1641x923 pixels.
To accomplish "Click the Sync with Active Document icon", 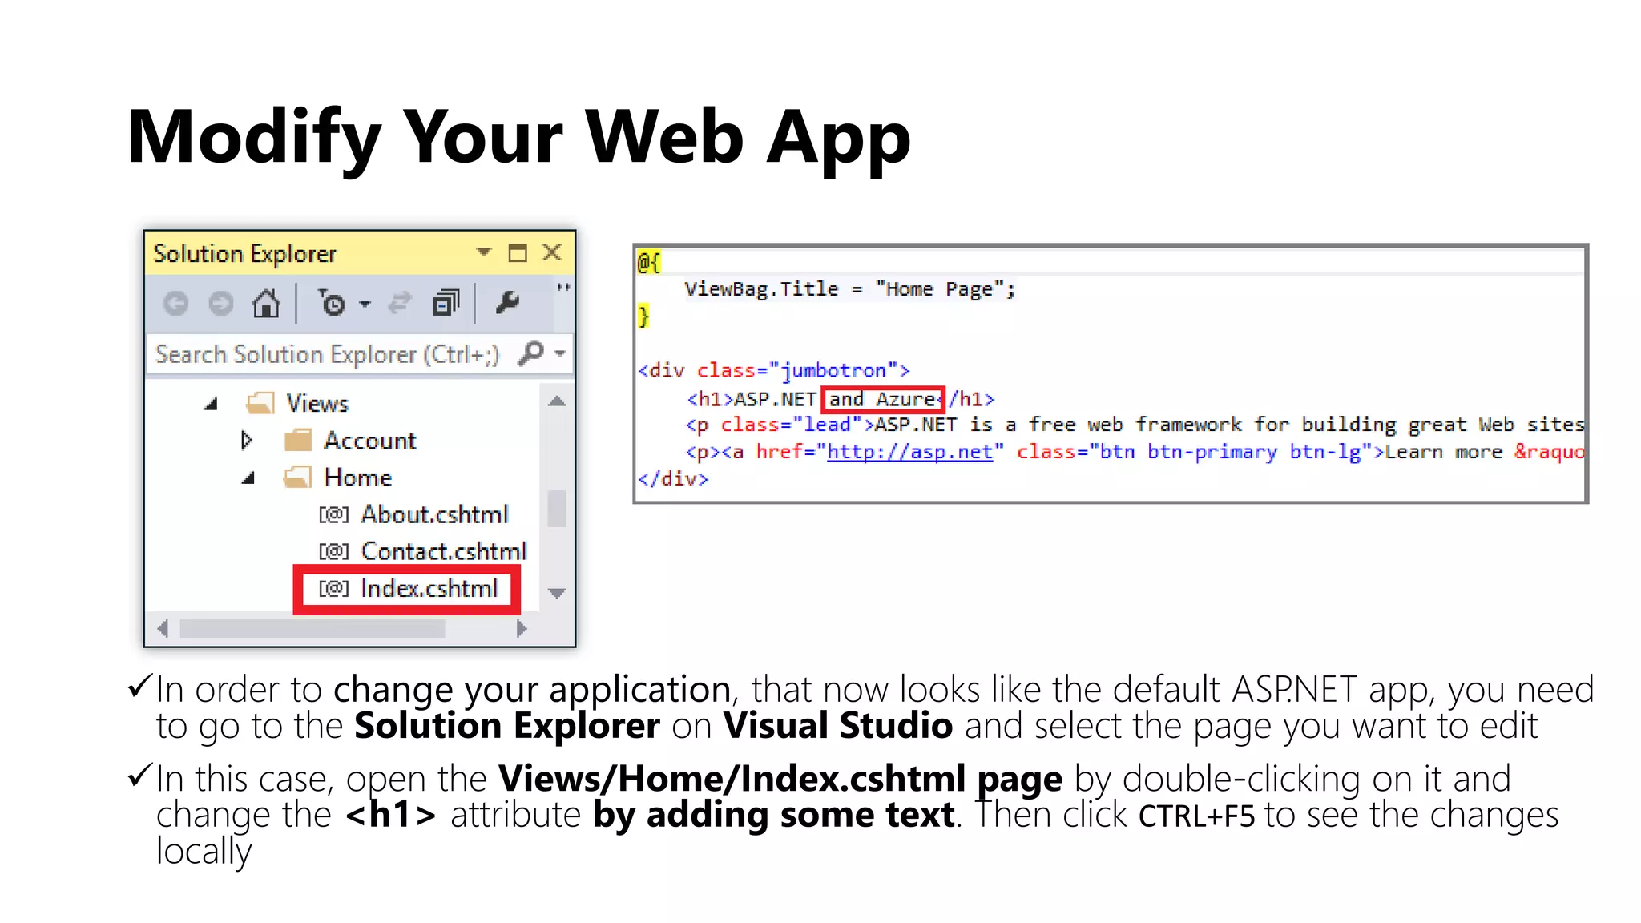I will click(x=400, y=304).
